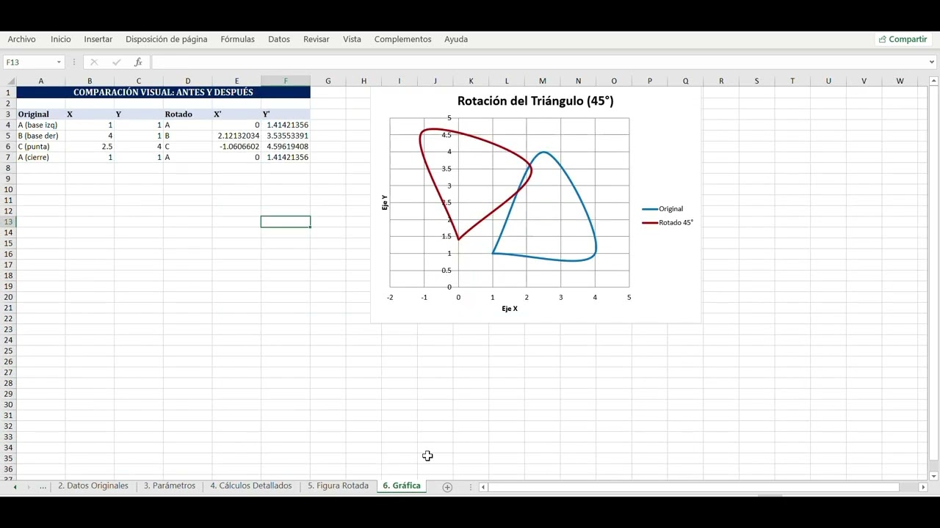Viewport: 940px width, 528px height.
Task: Add a new sheet with the plus icon
Action: (x=447, y=487)
